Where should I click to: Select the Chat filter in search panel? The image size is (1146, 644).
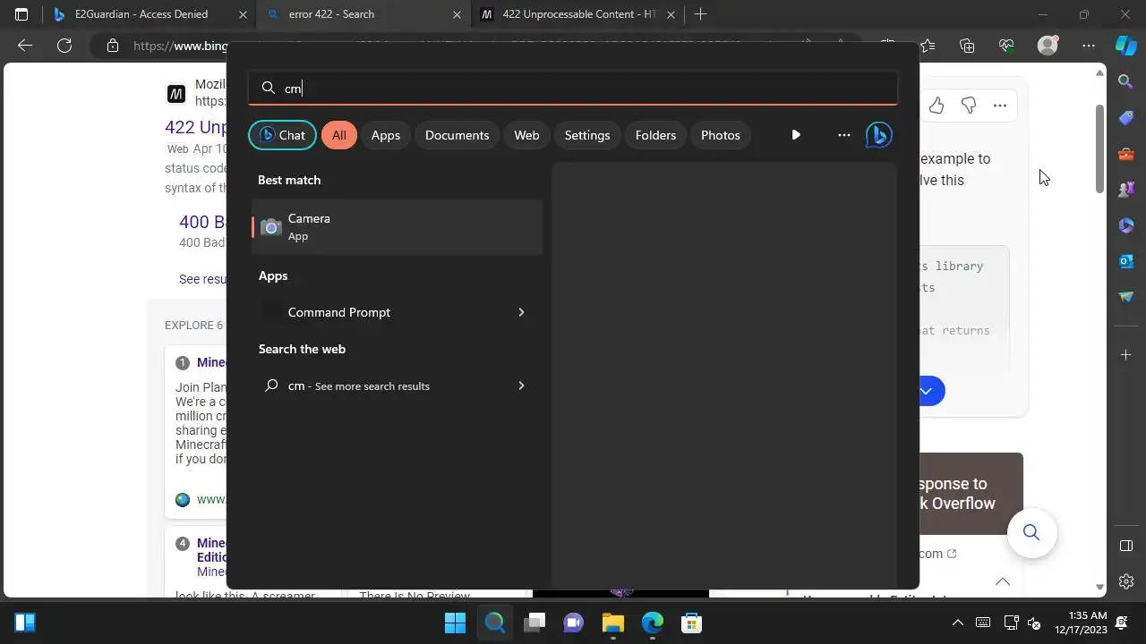282,135
